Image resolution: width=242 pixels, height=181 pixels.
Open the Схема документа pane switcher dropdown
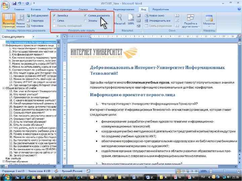point(34,37)
